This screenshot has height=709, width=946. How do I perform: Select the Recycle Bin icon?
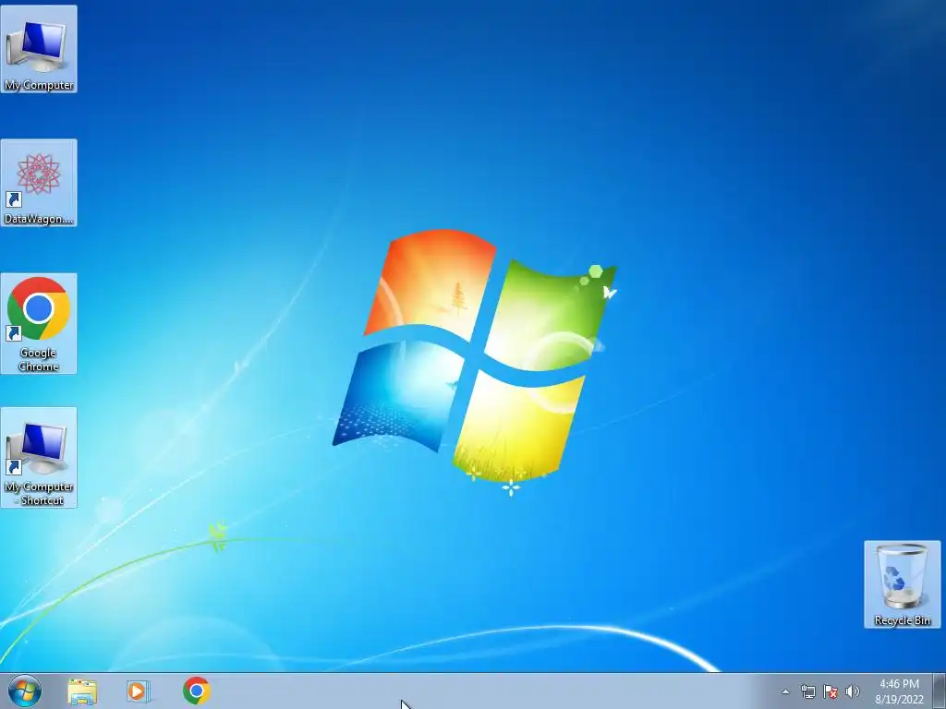[902, 584]
